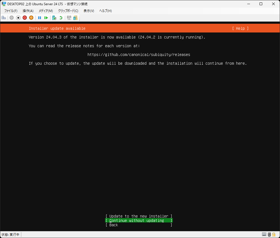This screenshot has width=280, height=238.
Task: Click the lock icon in the status bar
Action: (274, 234)
